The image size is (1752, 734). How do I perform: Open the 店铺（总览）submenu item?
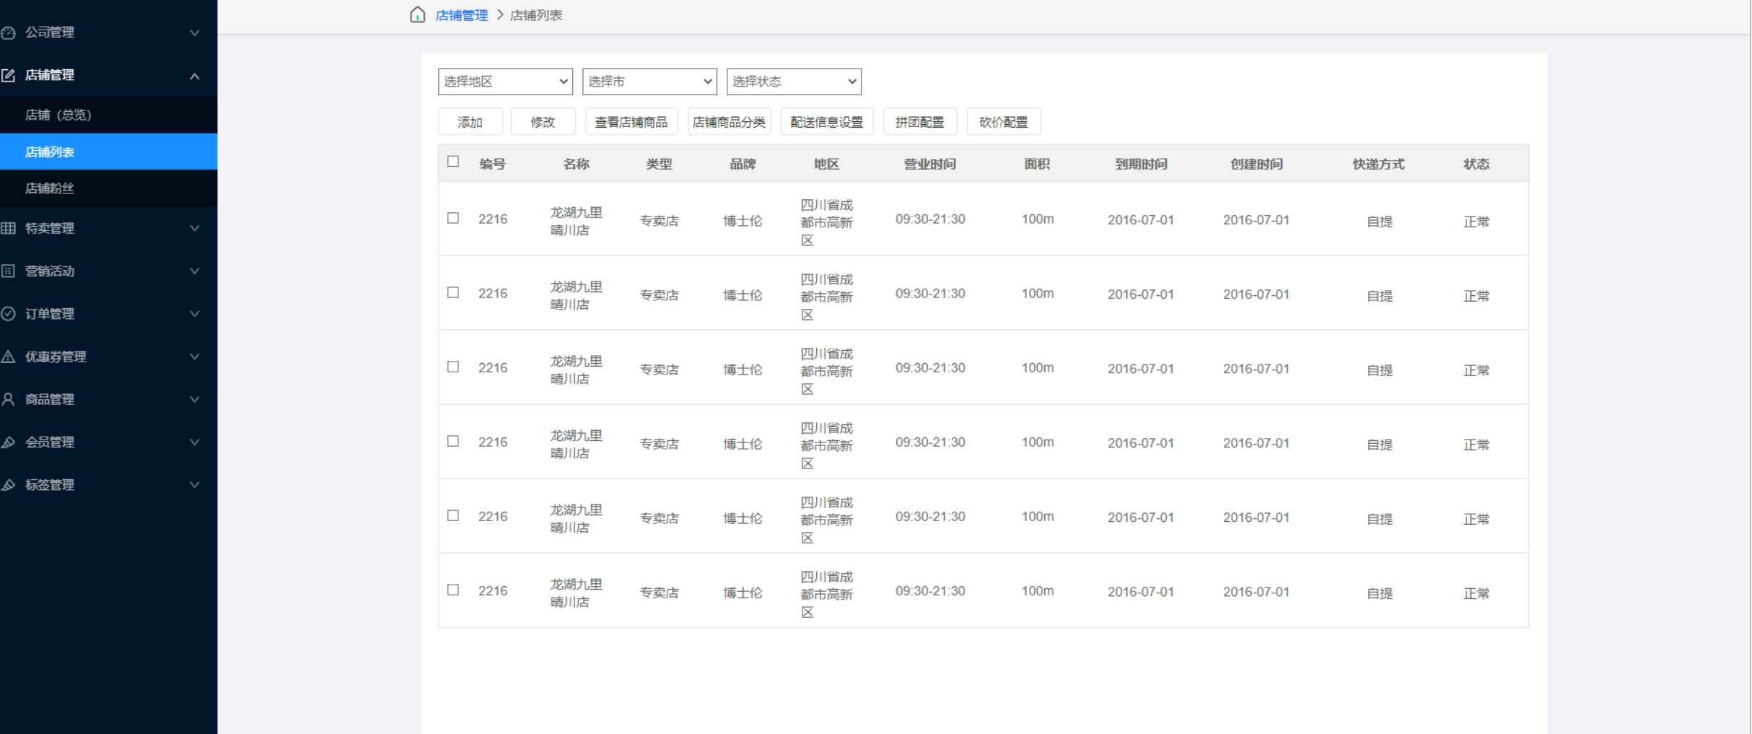click(x=108, y=115)
